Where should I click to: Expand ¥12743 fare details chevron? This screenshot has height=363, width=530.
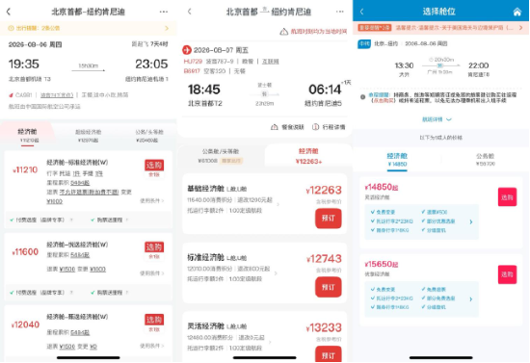pyautogui.click(x=276, y=273)
